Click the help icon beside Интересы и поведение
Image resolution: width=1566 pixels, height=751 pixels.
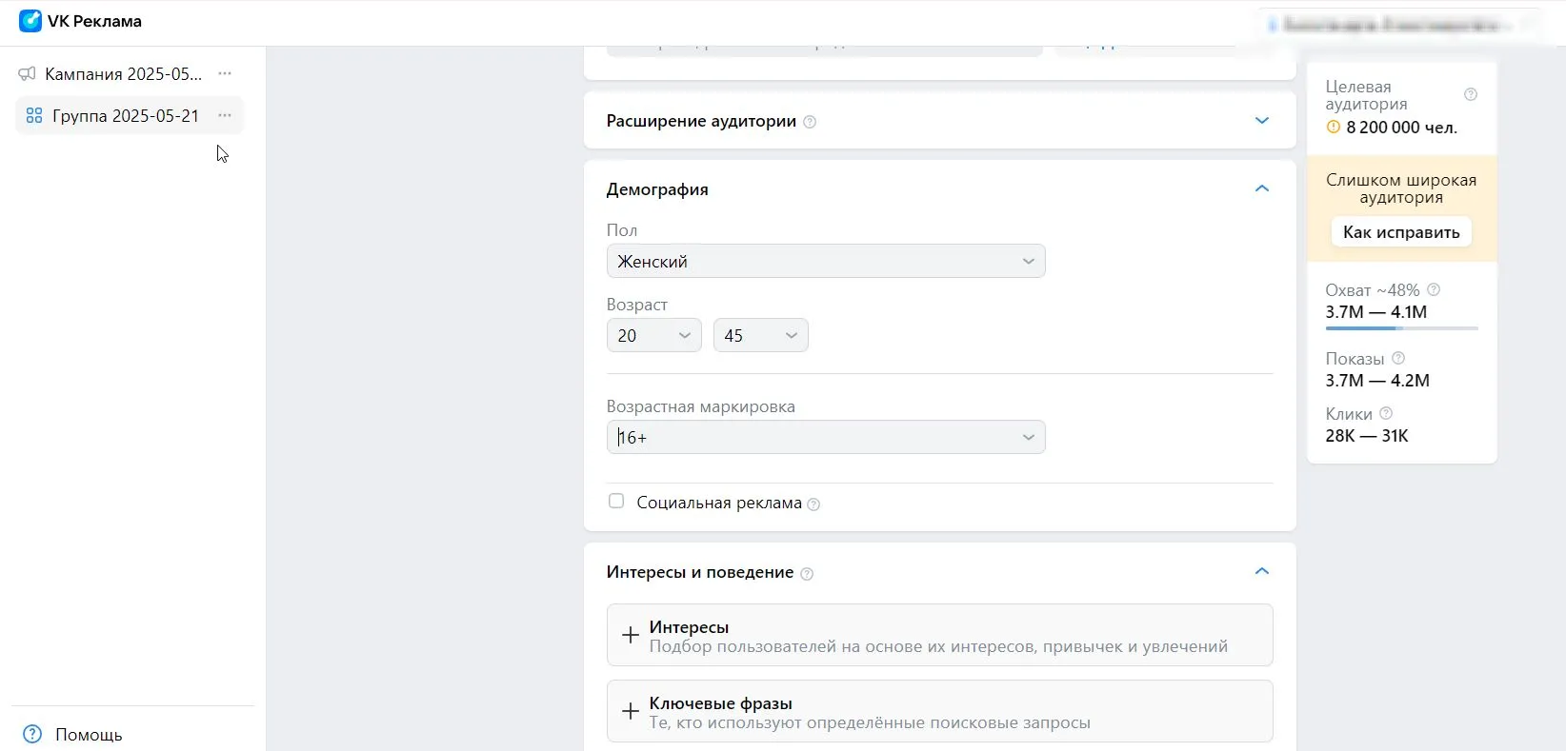click(807, 574)
